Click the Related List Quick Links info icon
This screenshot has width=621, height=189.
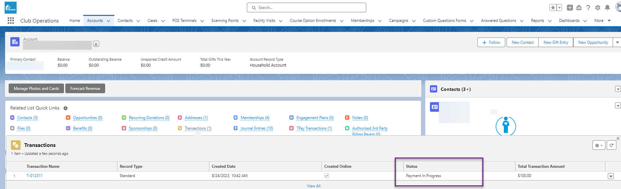[x=65, y=108]
